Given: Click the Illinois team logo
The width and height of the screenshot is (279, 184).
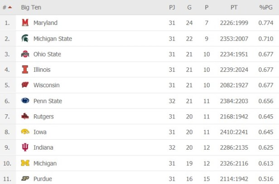Looking at the screenshot, I should [x=25, y=70].
